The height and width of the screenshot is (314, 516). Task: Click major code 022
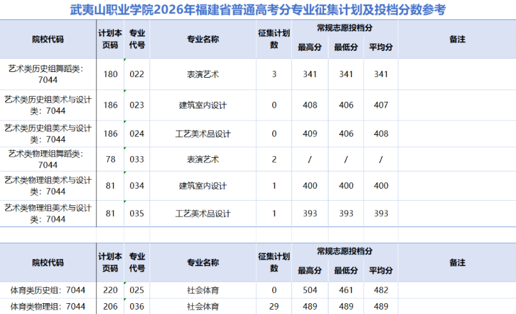(x=137, y=75)
